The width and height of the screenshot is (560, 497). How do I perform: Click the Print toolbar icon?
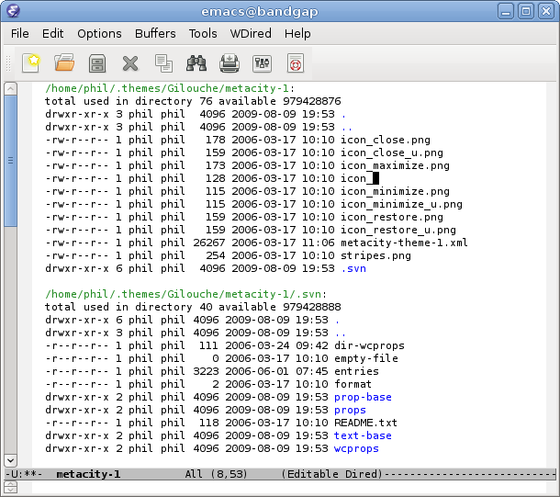click(x=230, y=63)
